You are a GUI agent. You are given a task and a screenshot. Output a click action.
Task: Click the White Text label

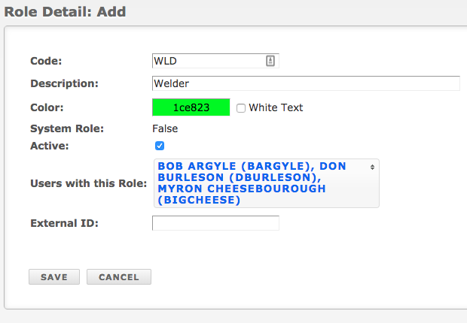276,107
